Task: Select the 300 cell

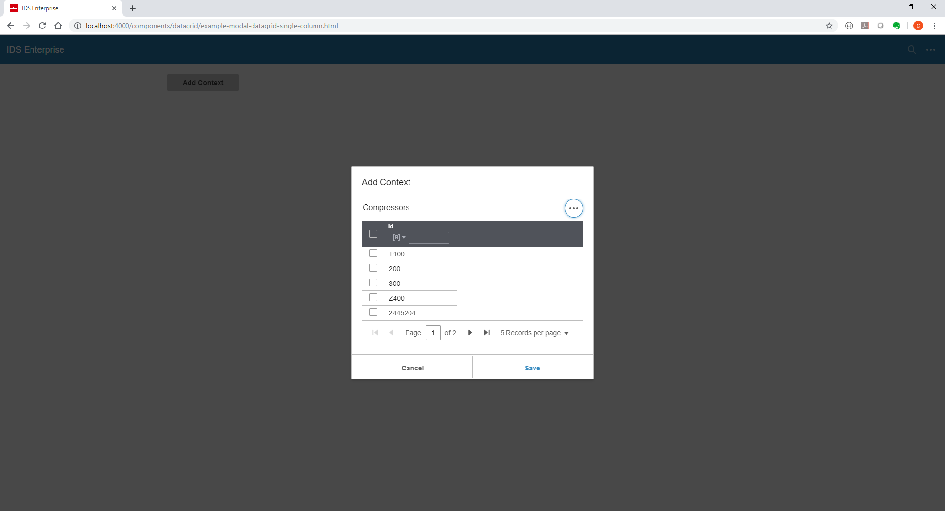Action: pos(420,284)
